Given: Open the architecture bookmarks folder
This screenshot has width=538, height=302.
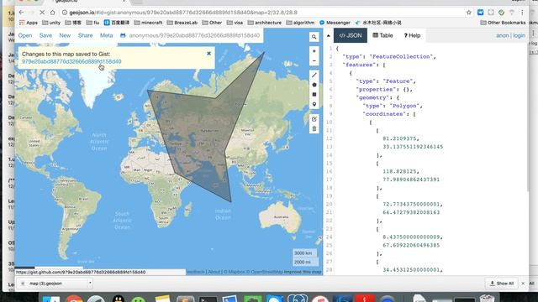Looking at the screenshot, I should 265,23.
